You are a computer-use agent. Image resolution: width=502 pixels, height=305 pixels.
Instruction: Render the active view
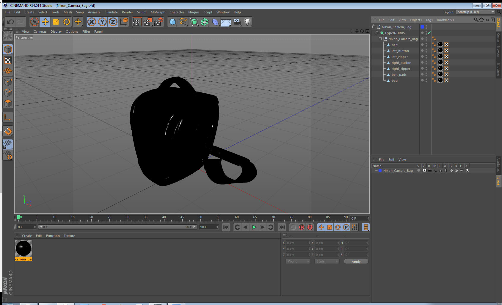137,22
